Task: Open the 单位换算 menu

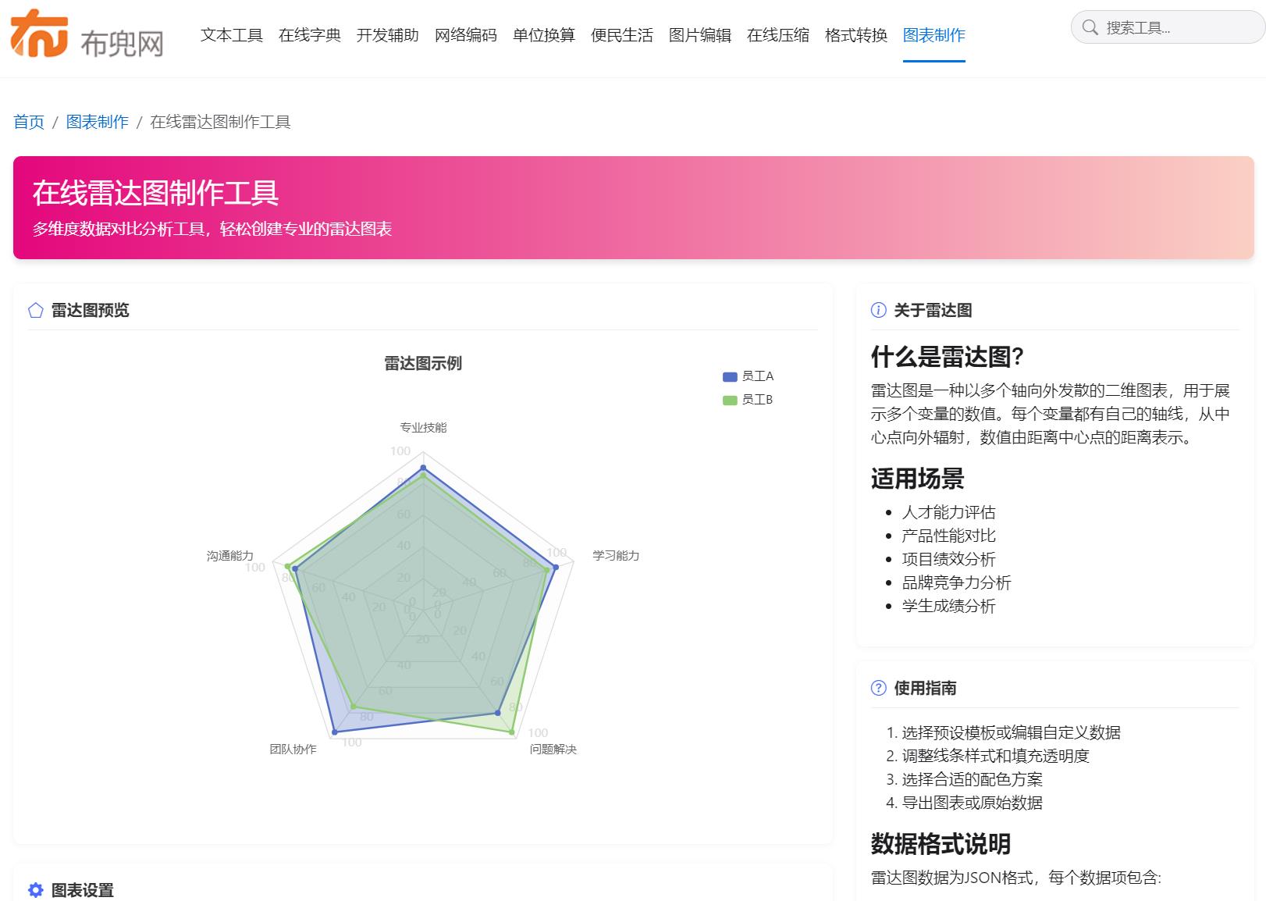Action: coord(544,35)
